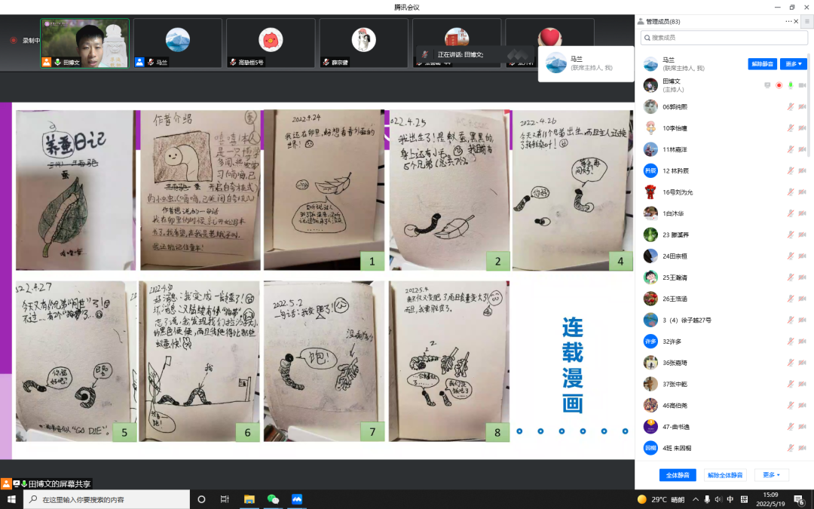Open notification center in taskbar
814x509 pixels.
(x=800, y=500)
